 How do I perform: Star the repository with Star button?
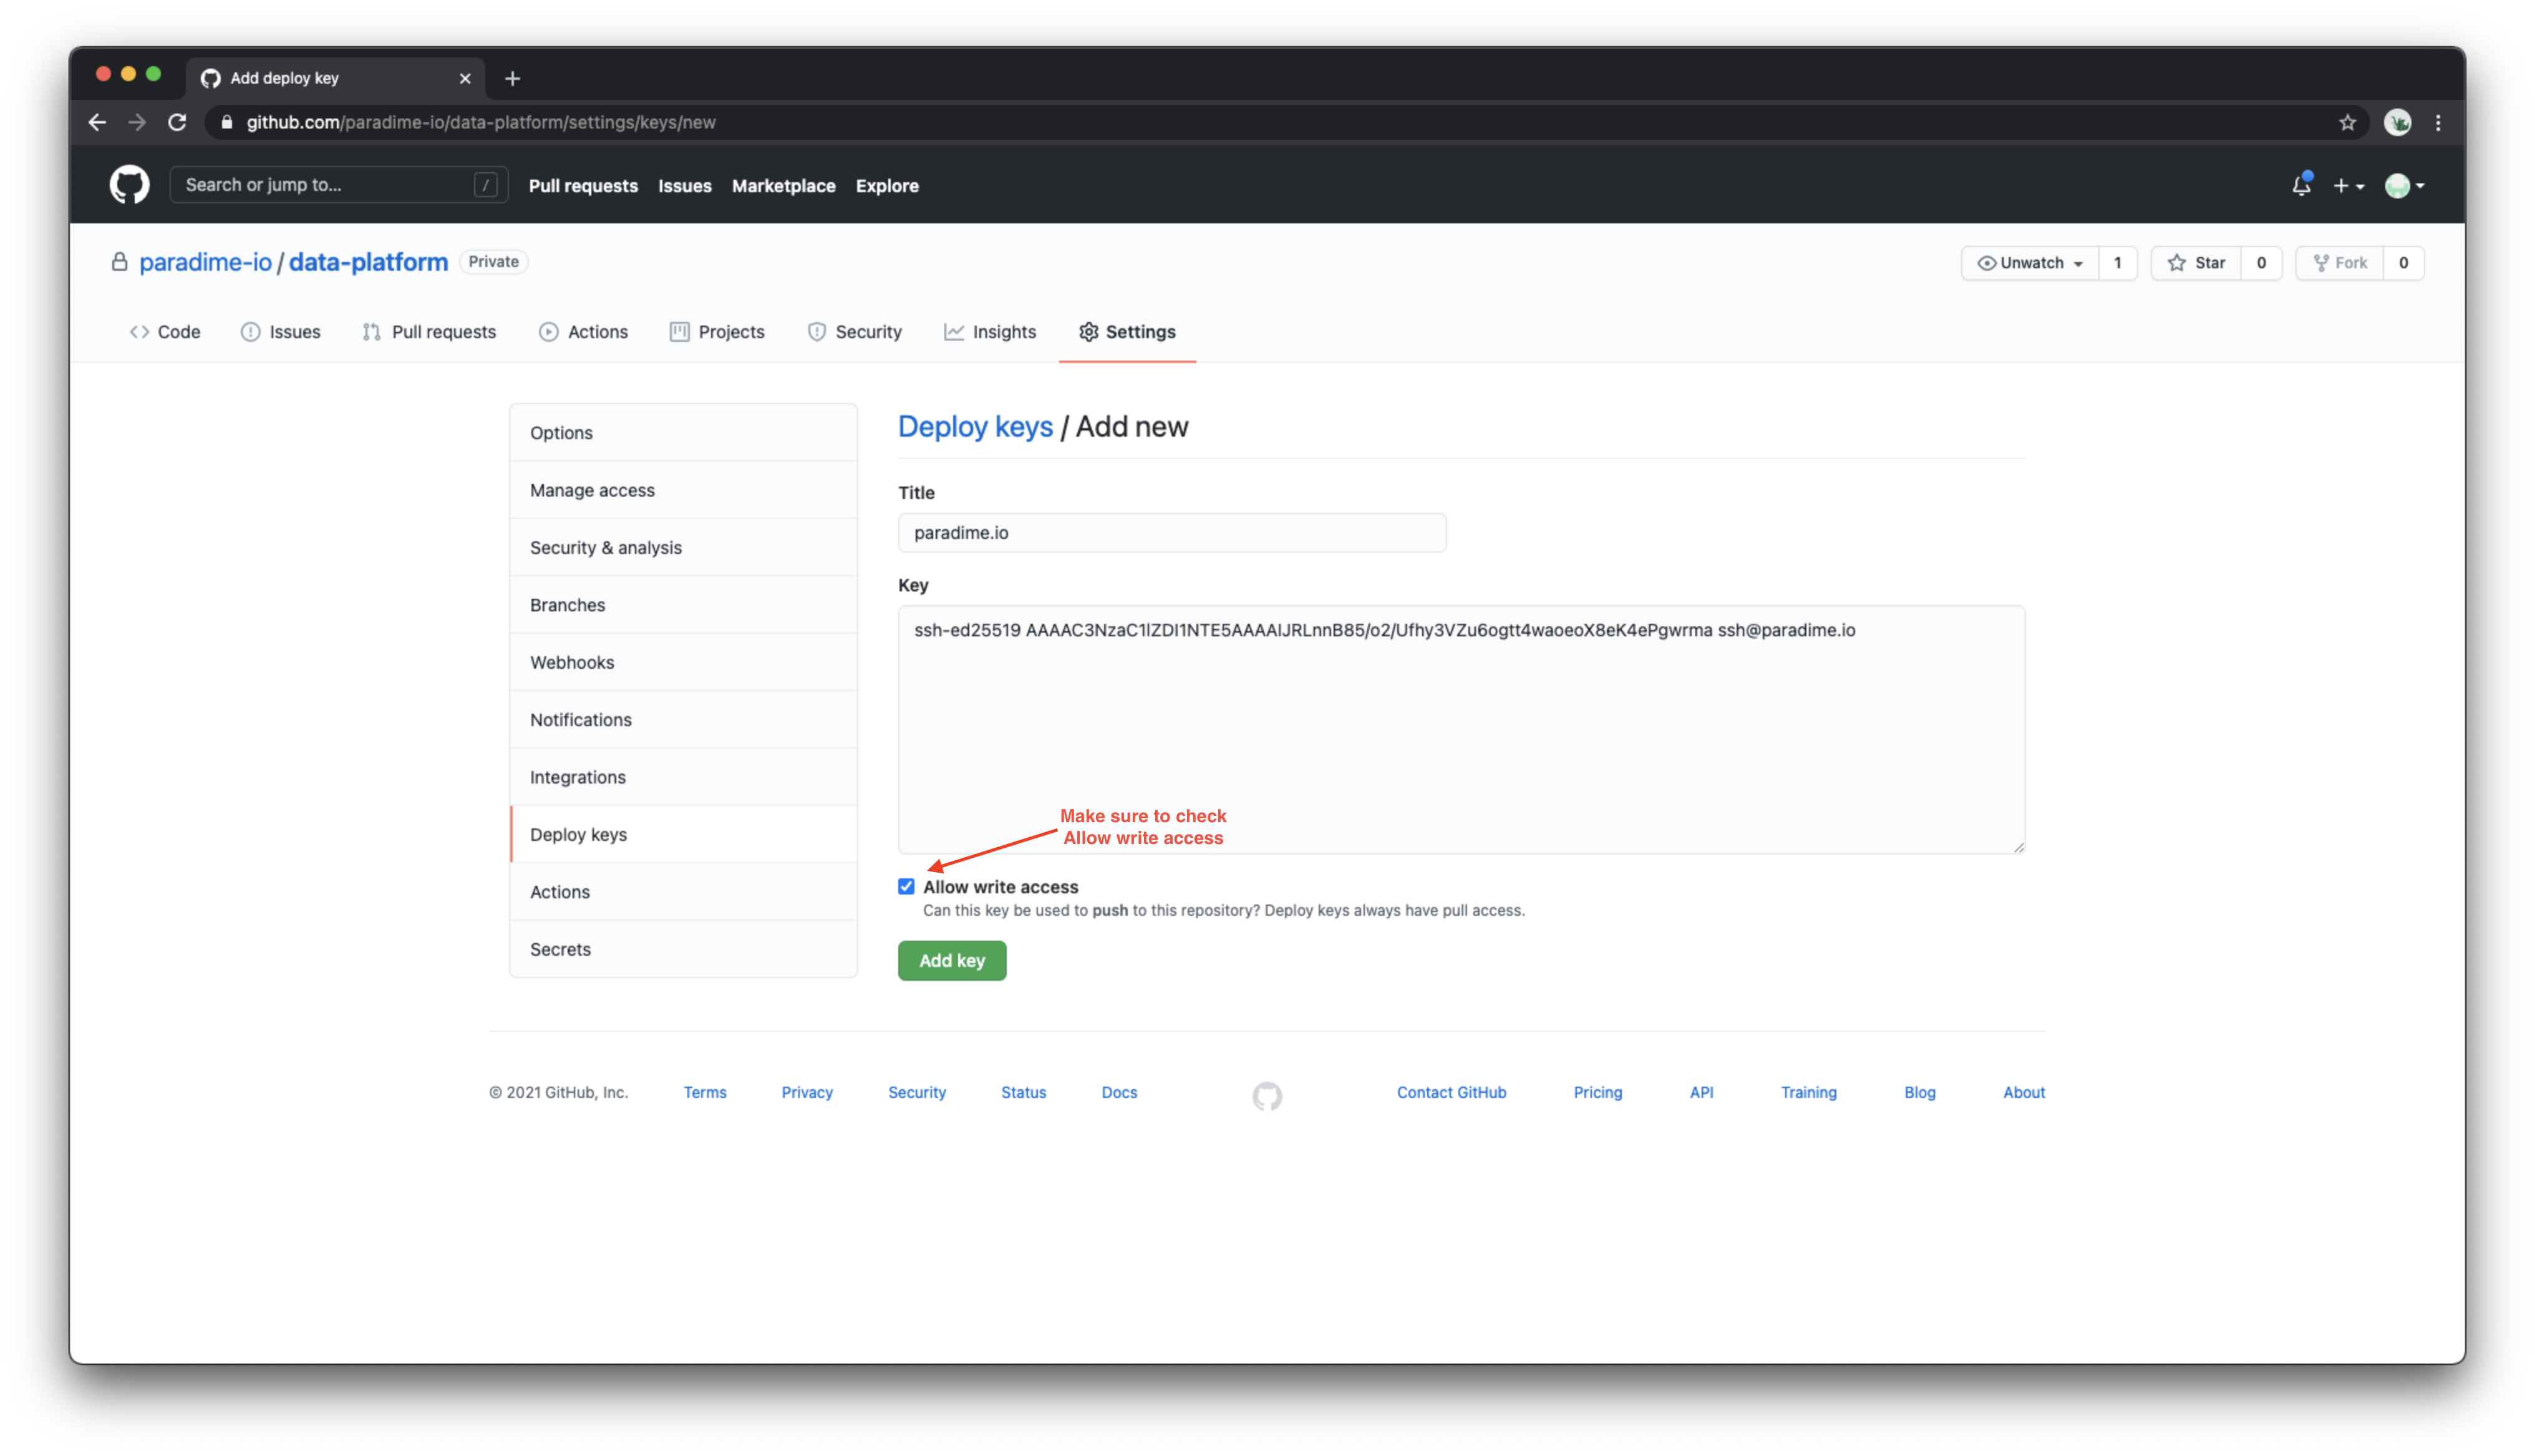2196,263
